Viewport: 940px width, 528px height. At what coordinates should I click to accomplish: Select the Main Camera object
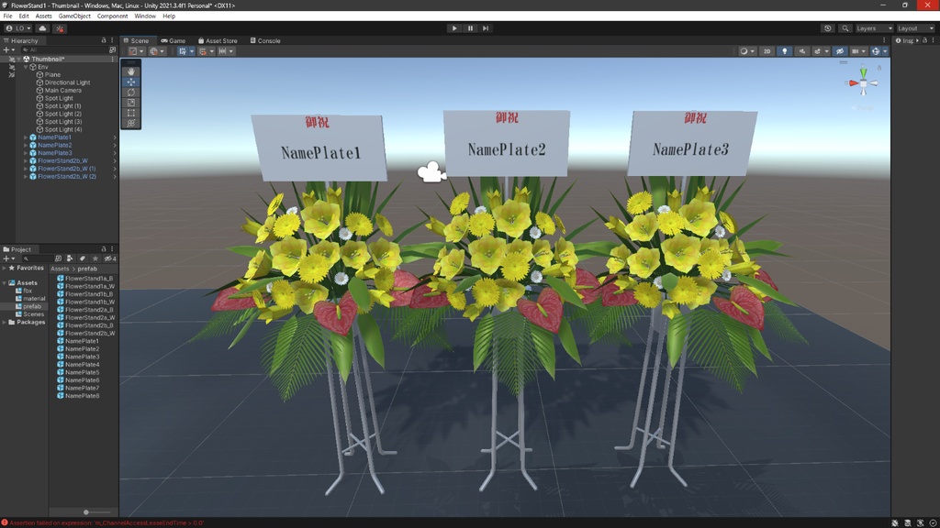click(x=63, y=91)
